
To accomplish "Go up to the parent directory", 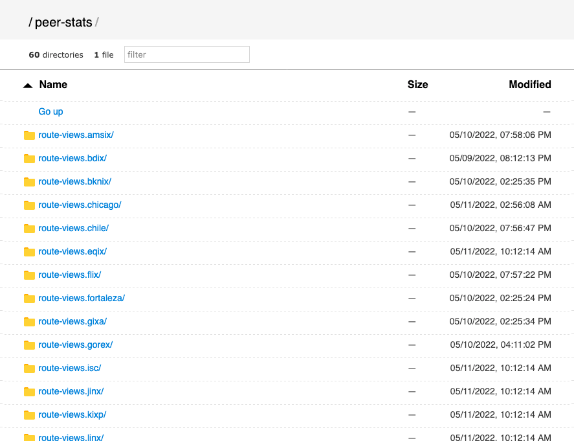I will [x=50, y=111].
